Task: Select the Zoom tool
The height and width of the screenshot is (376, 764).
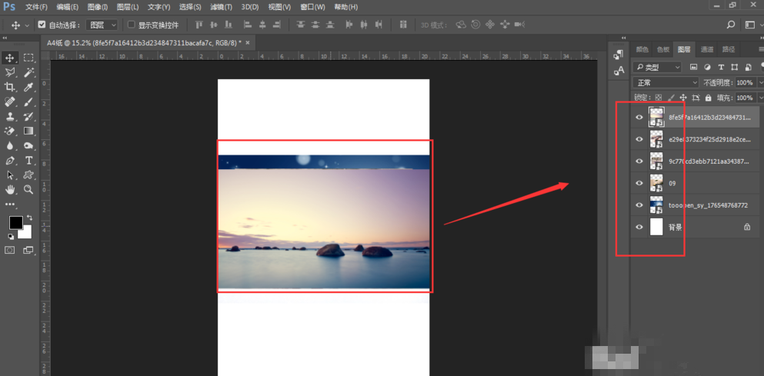Action: pos(28,189)
